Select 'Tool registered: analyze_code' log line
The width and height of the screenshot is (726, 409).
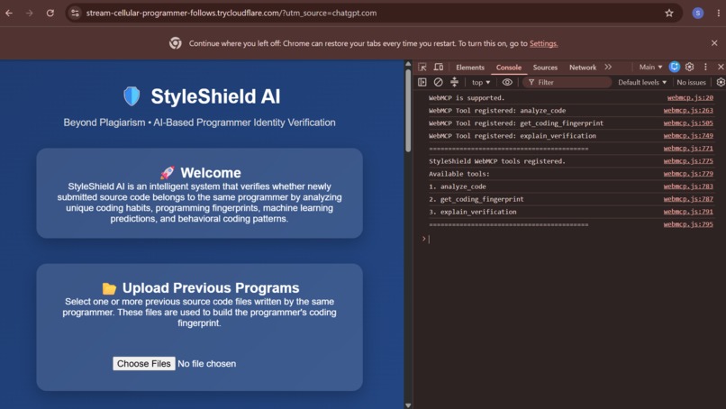497,110
